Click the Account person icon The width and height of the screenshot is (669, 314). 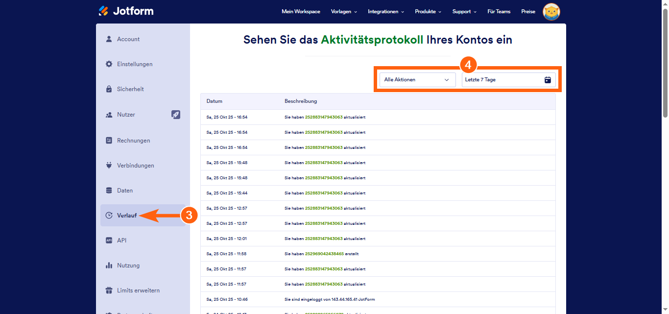pyautogui.click(x=109, y=39)
